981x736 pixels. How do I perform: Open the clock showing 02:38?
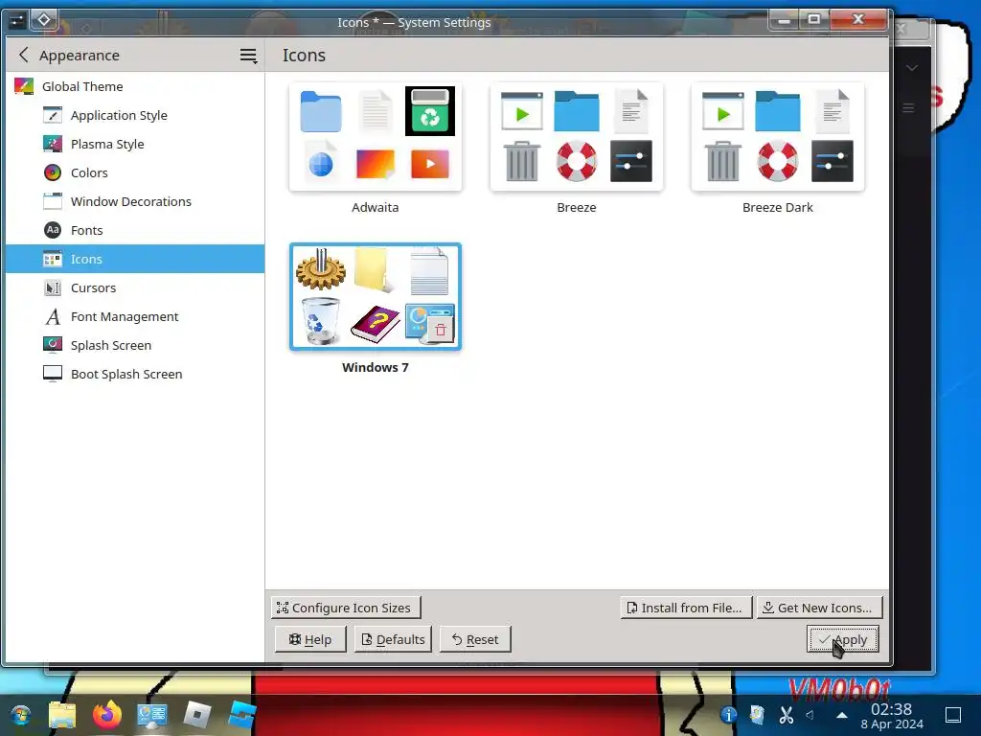[x=892, y=716]
